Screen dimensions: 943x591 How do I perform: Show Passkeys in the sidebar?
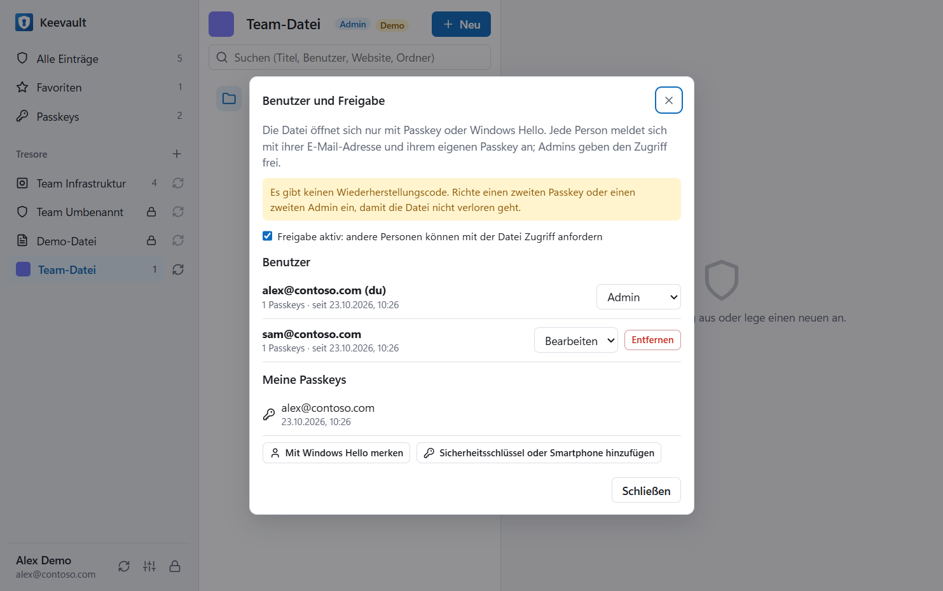pyautogui.click(x=99, y=116)
